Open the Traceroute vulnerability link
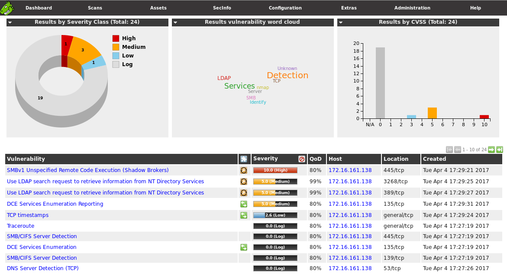This screenshot has height=274, width=507. 20,226
